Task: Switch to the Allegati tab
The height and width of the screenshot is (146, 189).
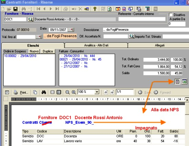Action: 159,45
